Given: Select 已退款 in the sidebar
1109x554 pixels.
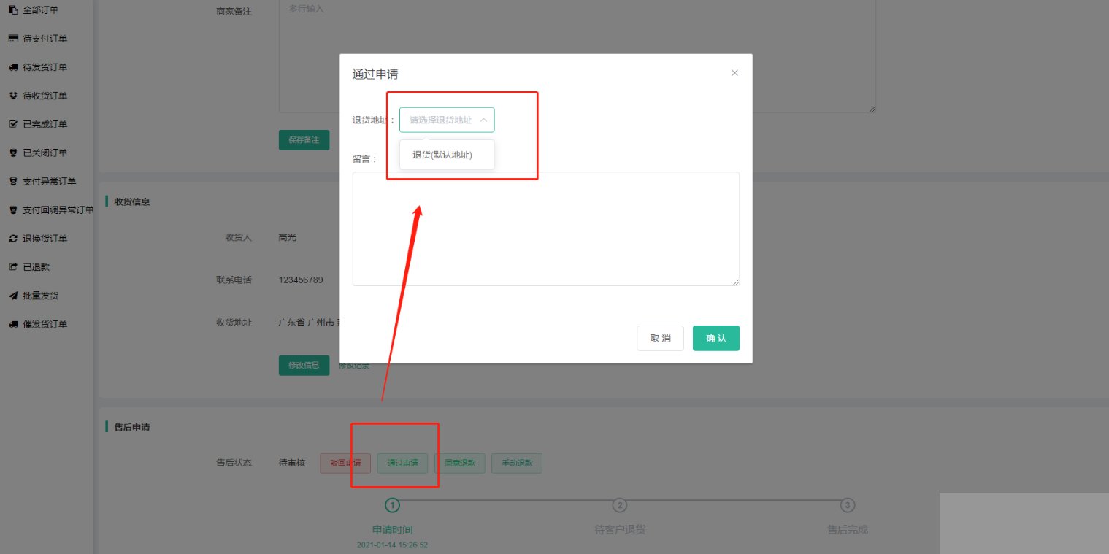Looking at the screenshot, I should (36, 267).
